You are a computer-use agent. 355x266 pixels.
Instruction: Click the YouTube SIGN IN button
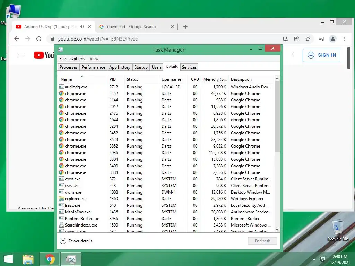(x=321, y=55)
